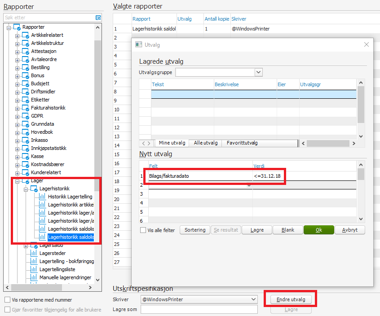Click next arrow on the utvalg tab strip
Viewport: 380px width, 316px height.
click(x=149, y=143)
